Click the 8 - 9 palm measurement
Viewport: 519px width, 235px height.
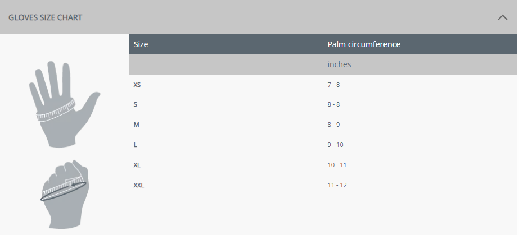point(334,125)
